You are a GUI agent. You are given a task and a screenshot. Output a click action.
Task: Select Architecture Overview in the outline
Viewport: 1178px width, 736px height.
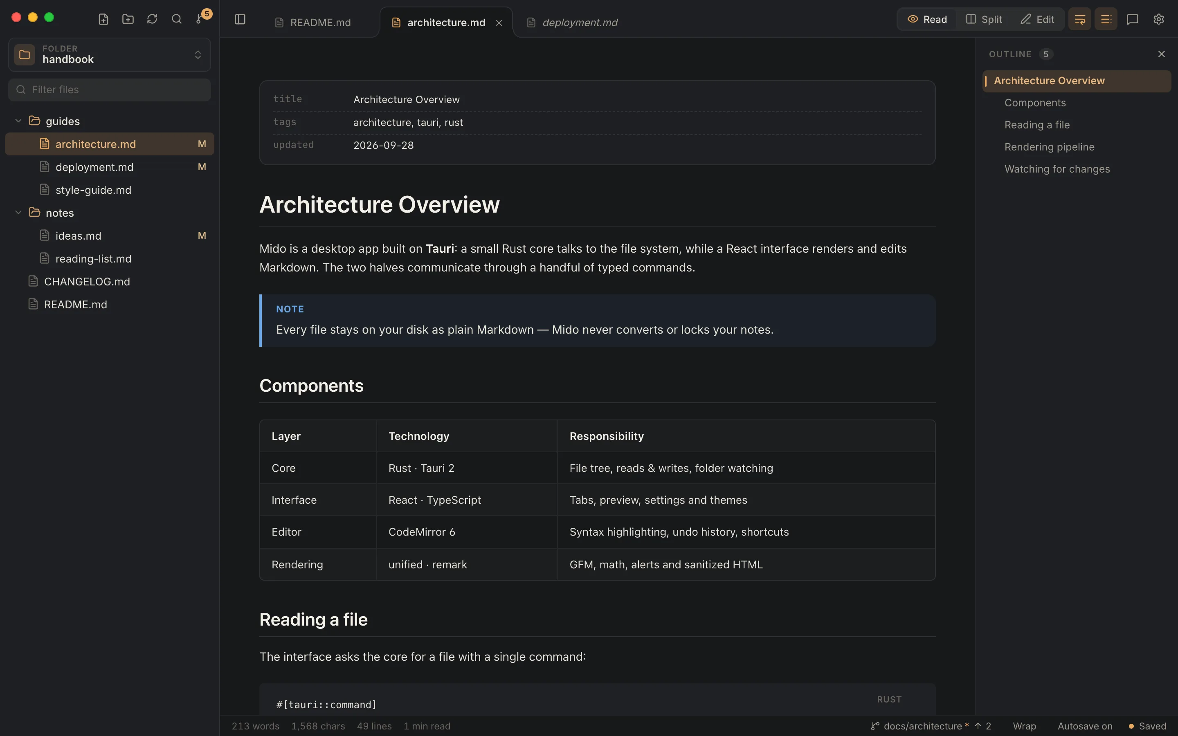1076,81
